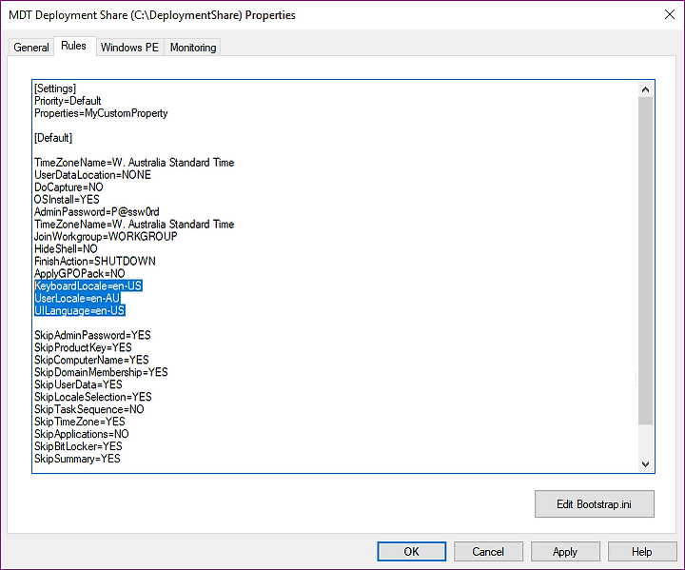
Task: Click SkipComputerName=YES line
Action: 91,360
